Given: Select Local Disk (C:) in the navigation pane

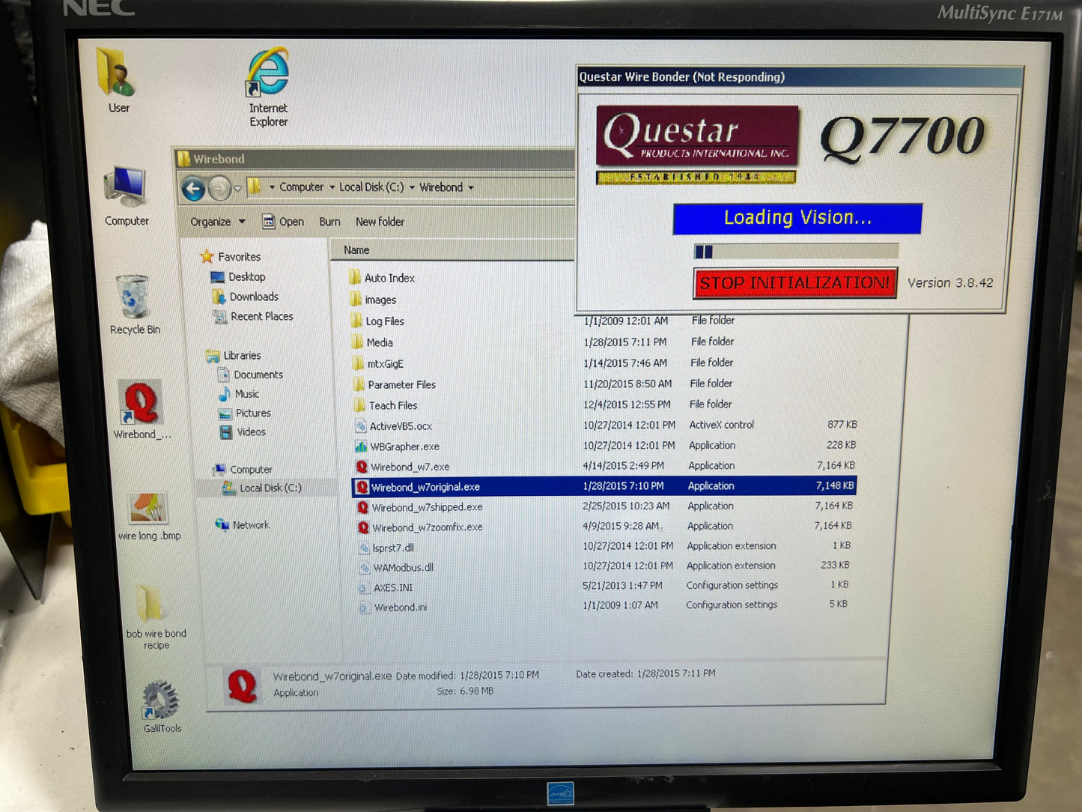Looking at the screenshot, I should (262, 488).
